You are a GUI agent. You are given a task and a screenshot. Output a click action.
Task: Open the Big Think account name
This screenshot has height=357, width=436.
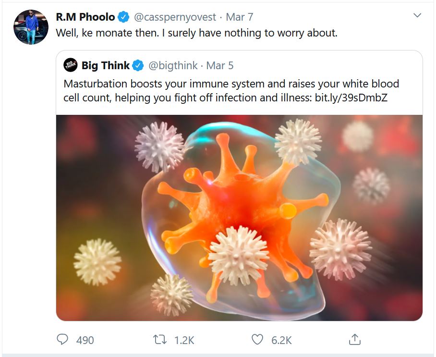[105, 66]
